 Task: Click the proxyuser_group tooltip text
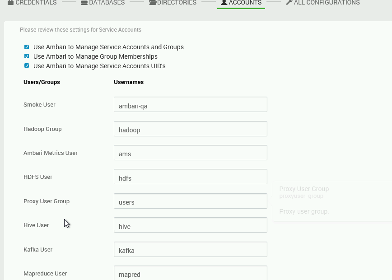(301, 196)
